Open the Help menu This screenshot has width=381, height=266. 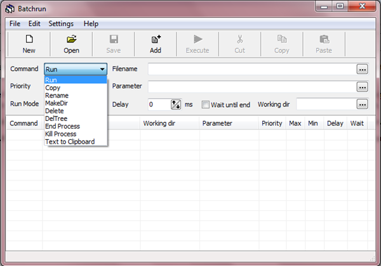coord(91,23)
